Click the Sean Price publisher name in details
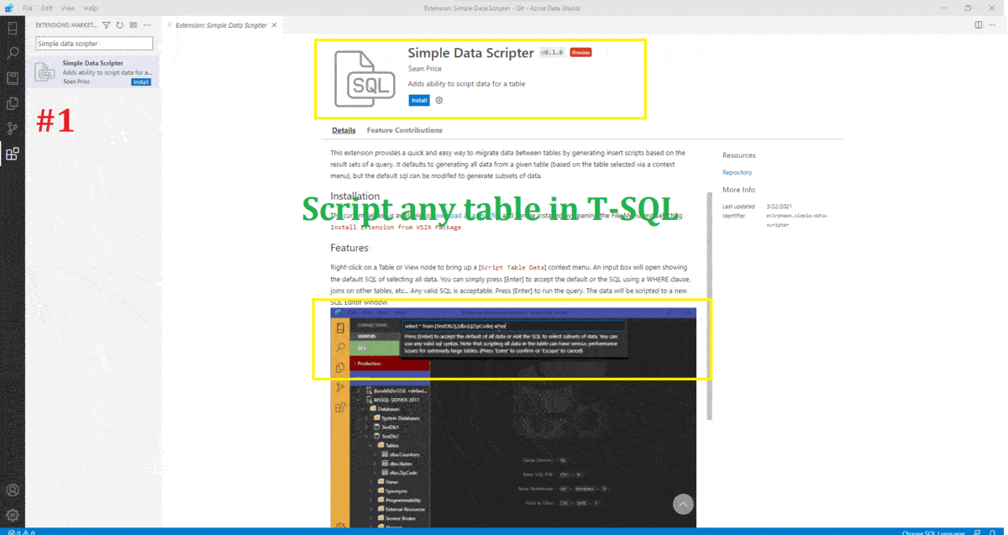 pos(425,69)
